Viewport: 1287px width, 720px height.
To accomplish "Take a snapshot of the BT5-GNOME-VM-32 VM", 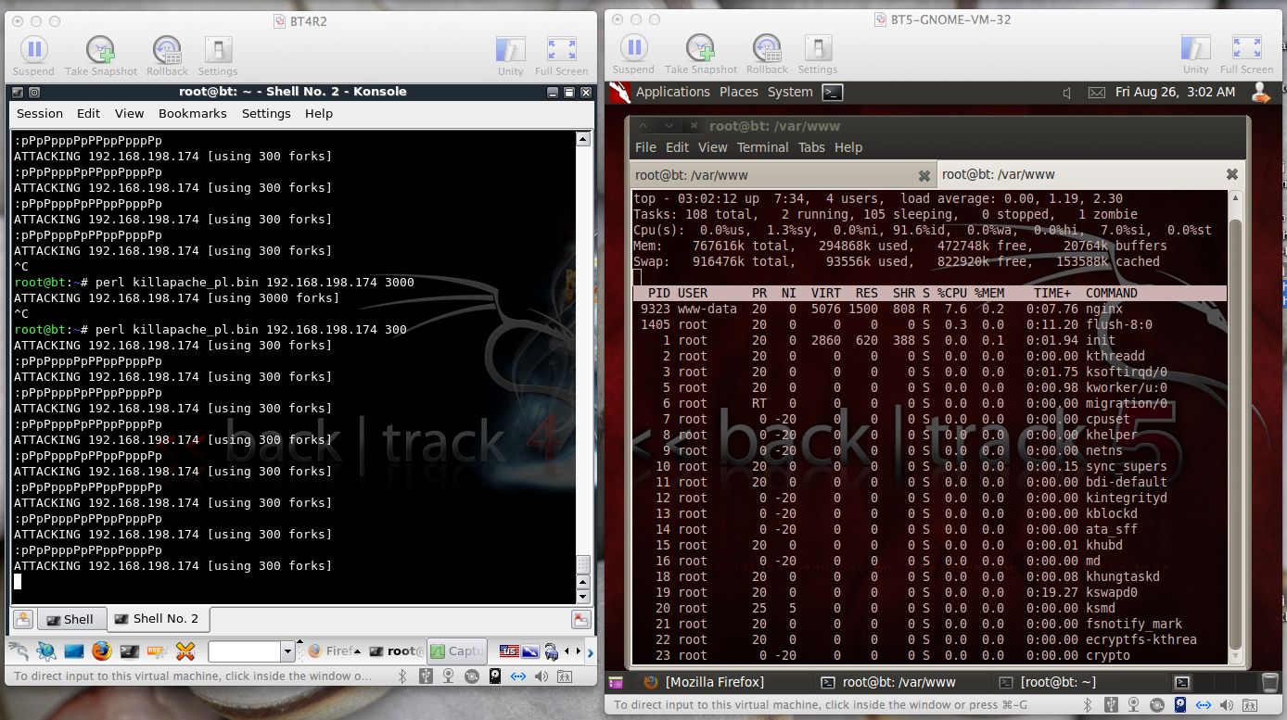I will [701, 54].
